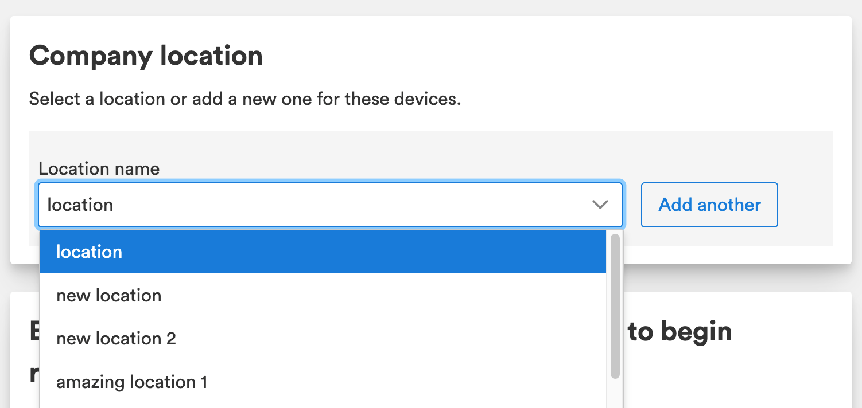Screen dimensions: 862x408
Task: Select the highlighted "location" option
Action: tap(89, 252)
